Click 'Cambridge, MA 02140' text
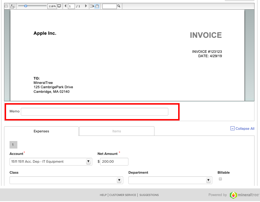The image size is (260, 202). [51, 92]
